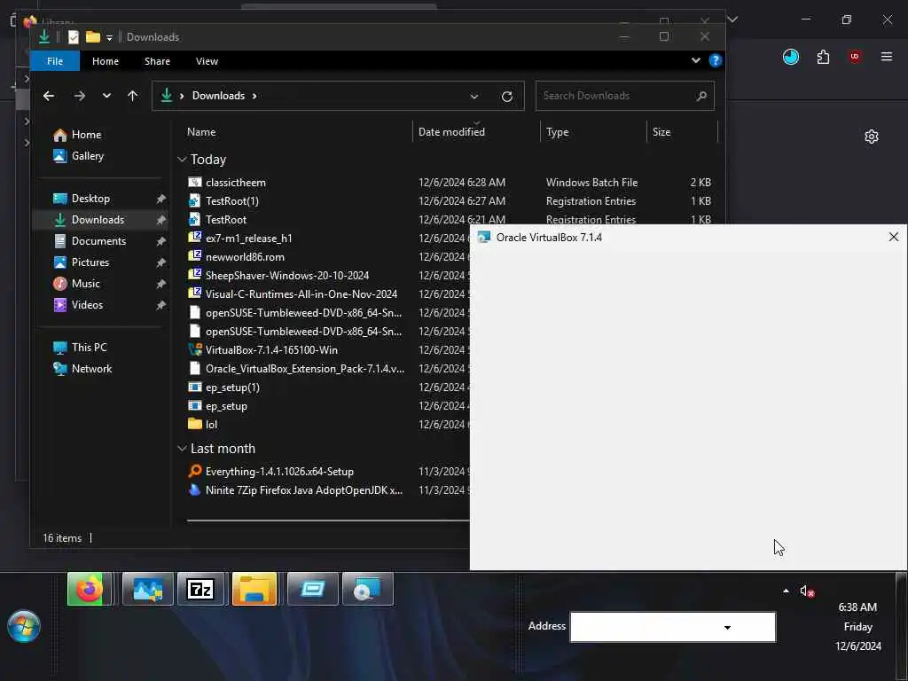Refresh the Downloads folder

click(507, 96)
